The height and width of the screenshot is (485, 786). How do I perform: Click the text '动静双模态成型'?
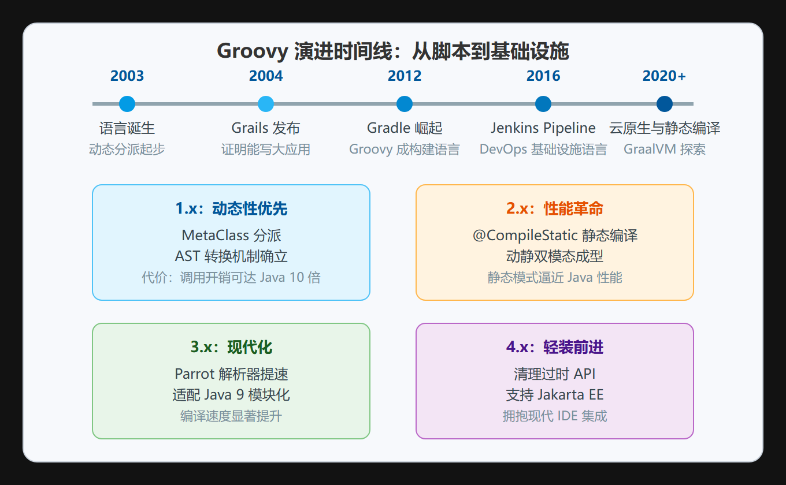coord(555,256)
